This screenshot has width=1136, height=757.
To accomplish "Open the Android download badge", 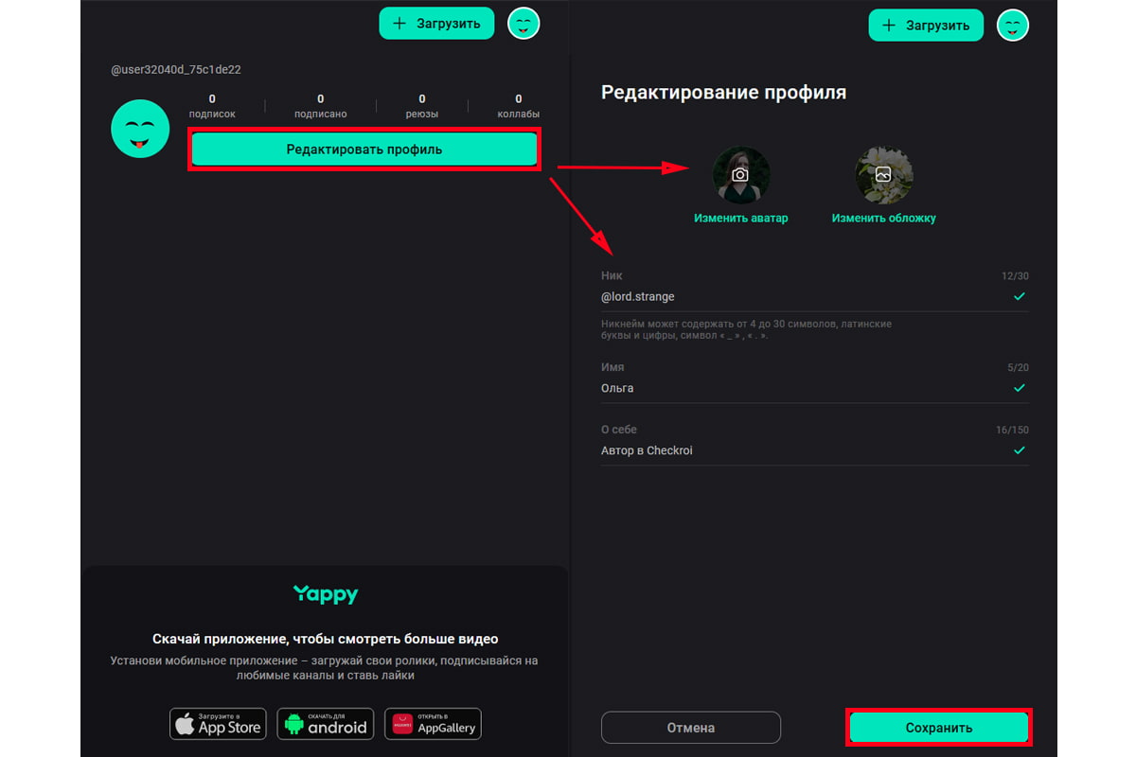I will [x=326, y=724].
